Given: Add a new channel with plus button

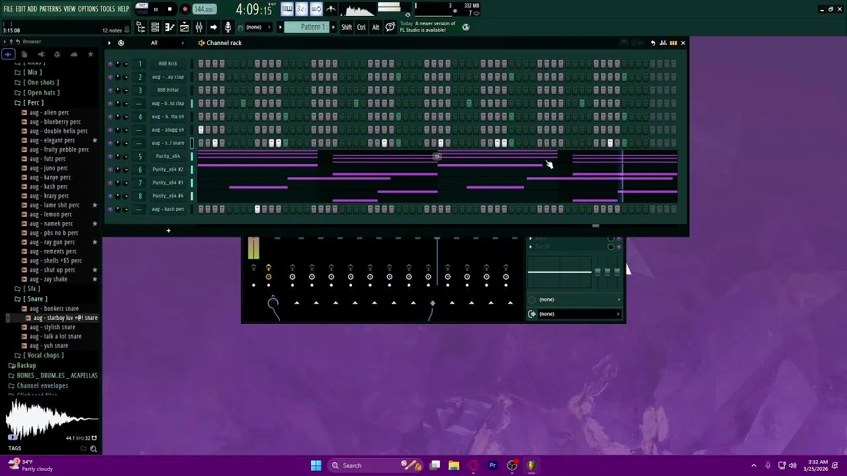Looking at the screenshot, I should pyautogui.click(x=168, y=231).
